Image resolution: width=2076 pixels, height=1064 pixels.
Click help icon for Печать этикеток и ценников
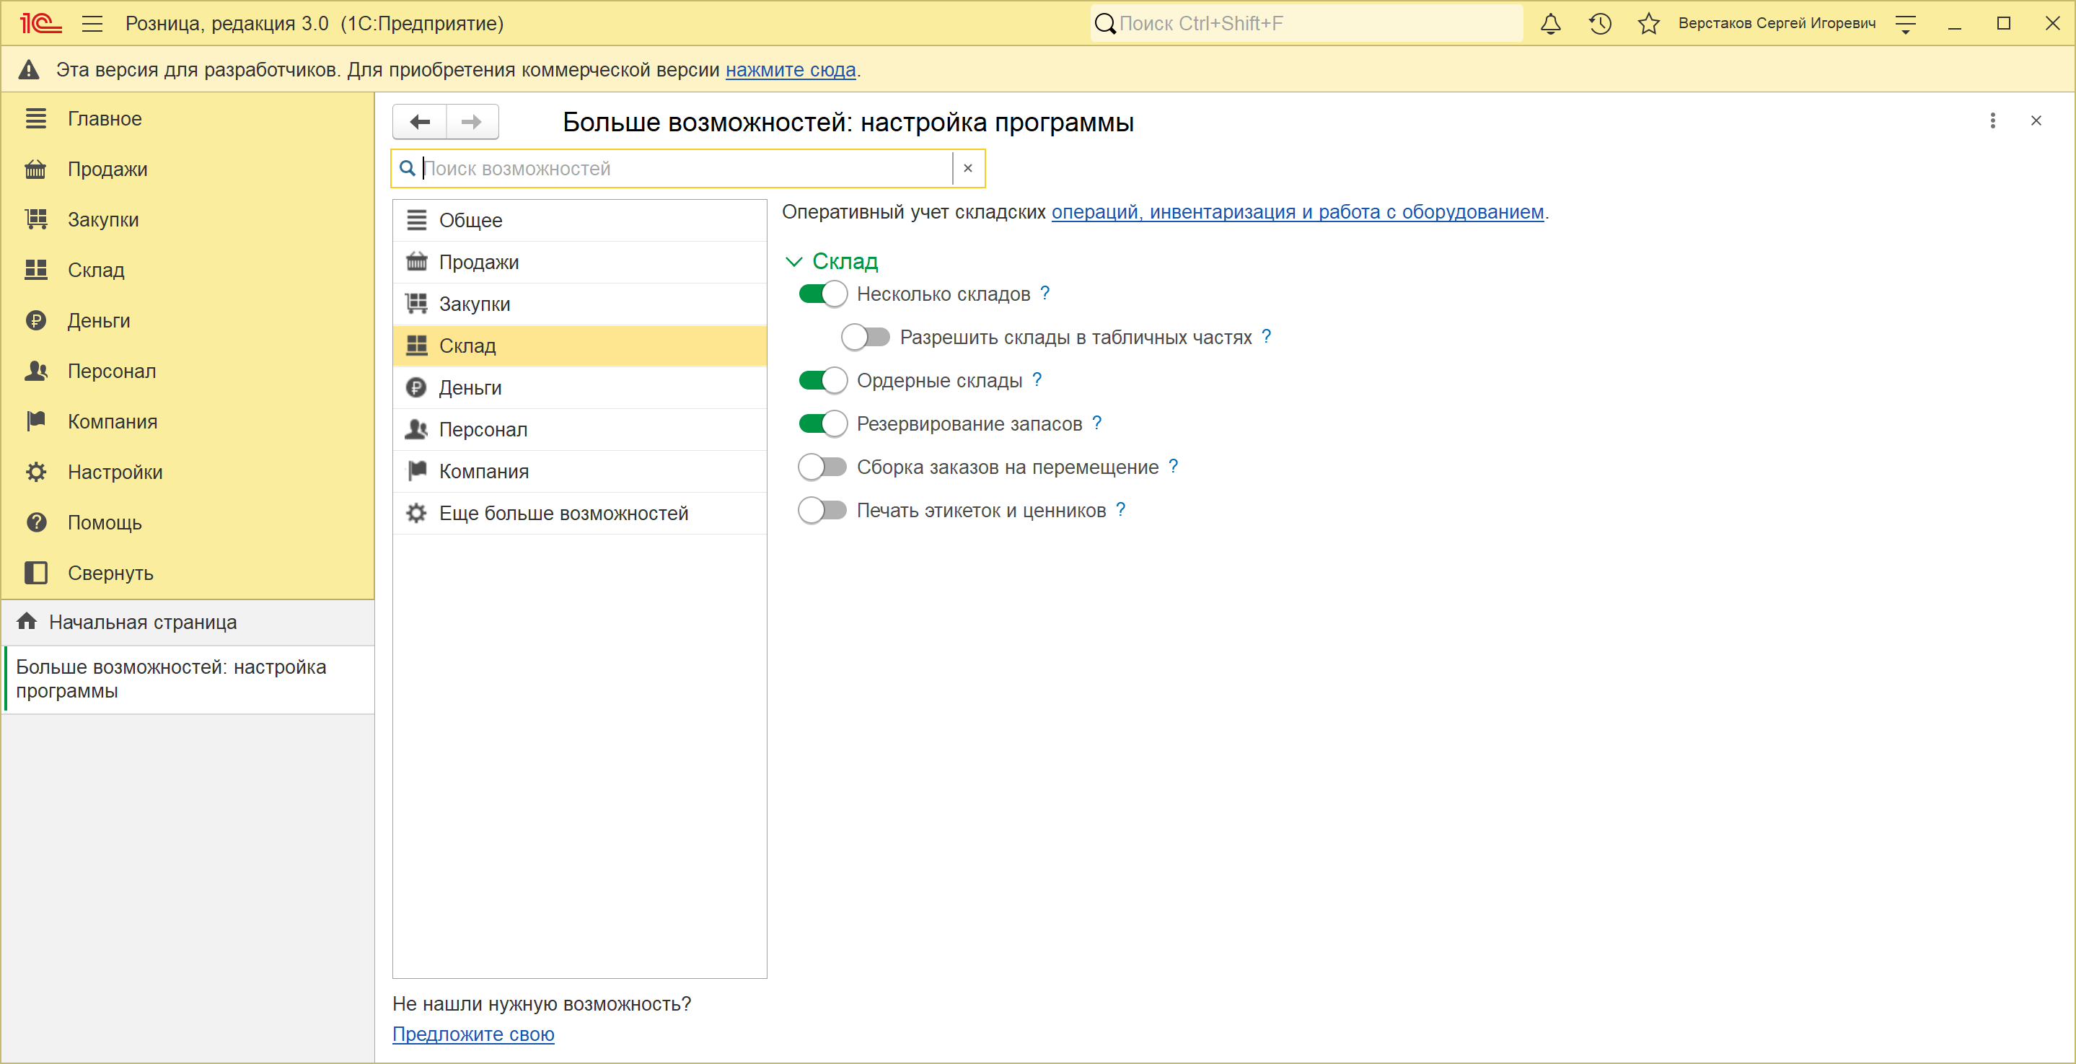point(1120,509)
